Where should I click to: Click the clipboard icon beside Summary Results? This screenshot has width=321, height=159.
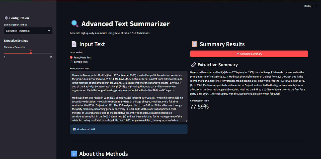coord(194,44)
